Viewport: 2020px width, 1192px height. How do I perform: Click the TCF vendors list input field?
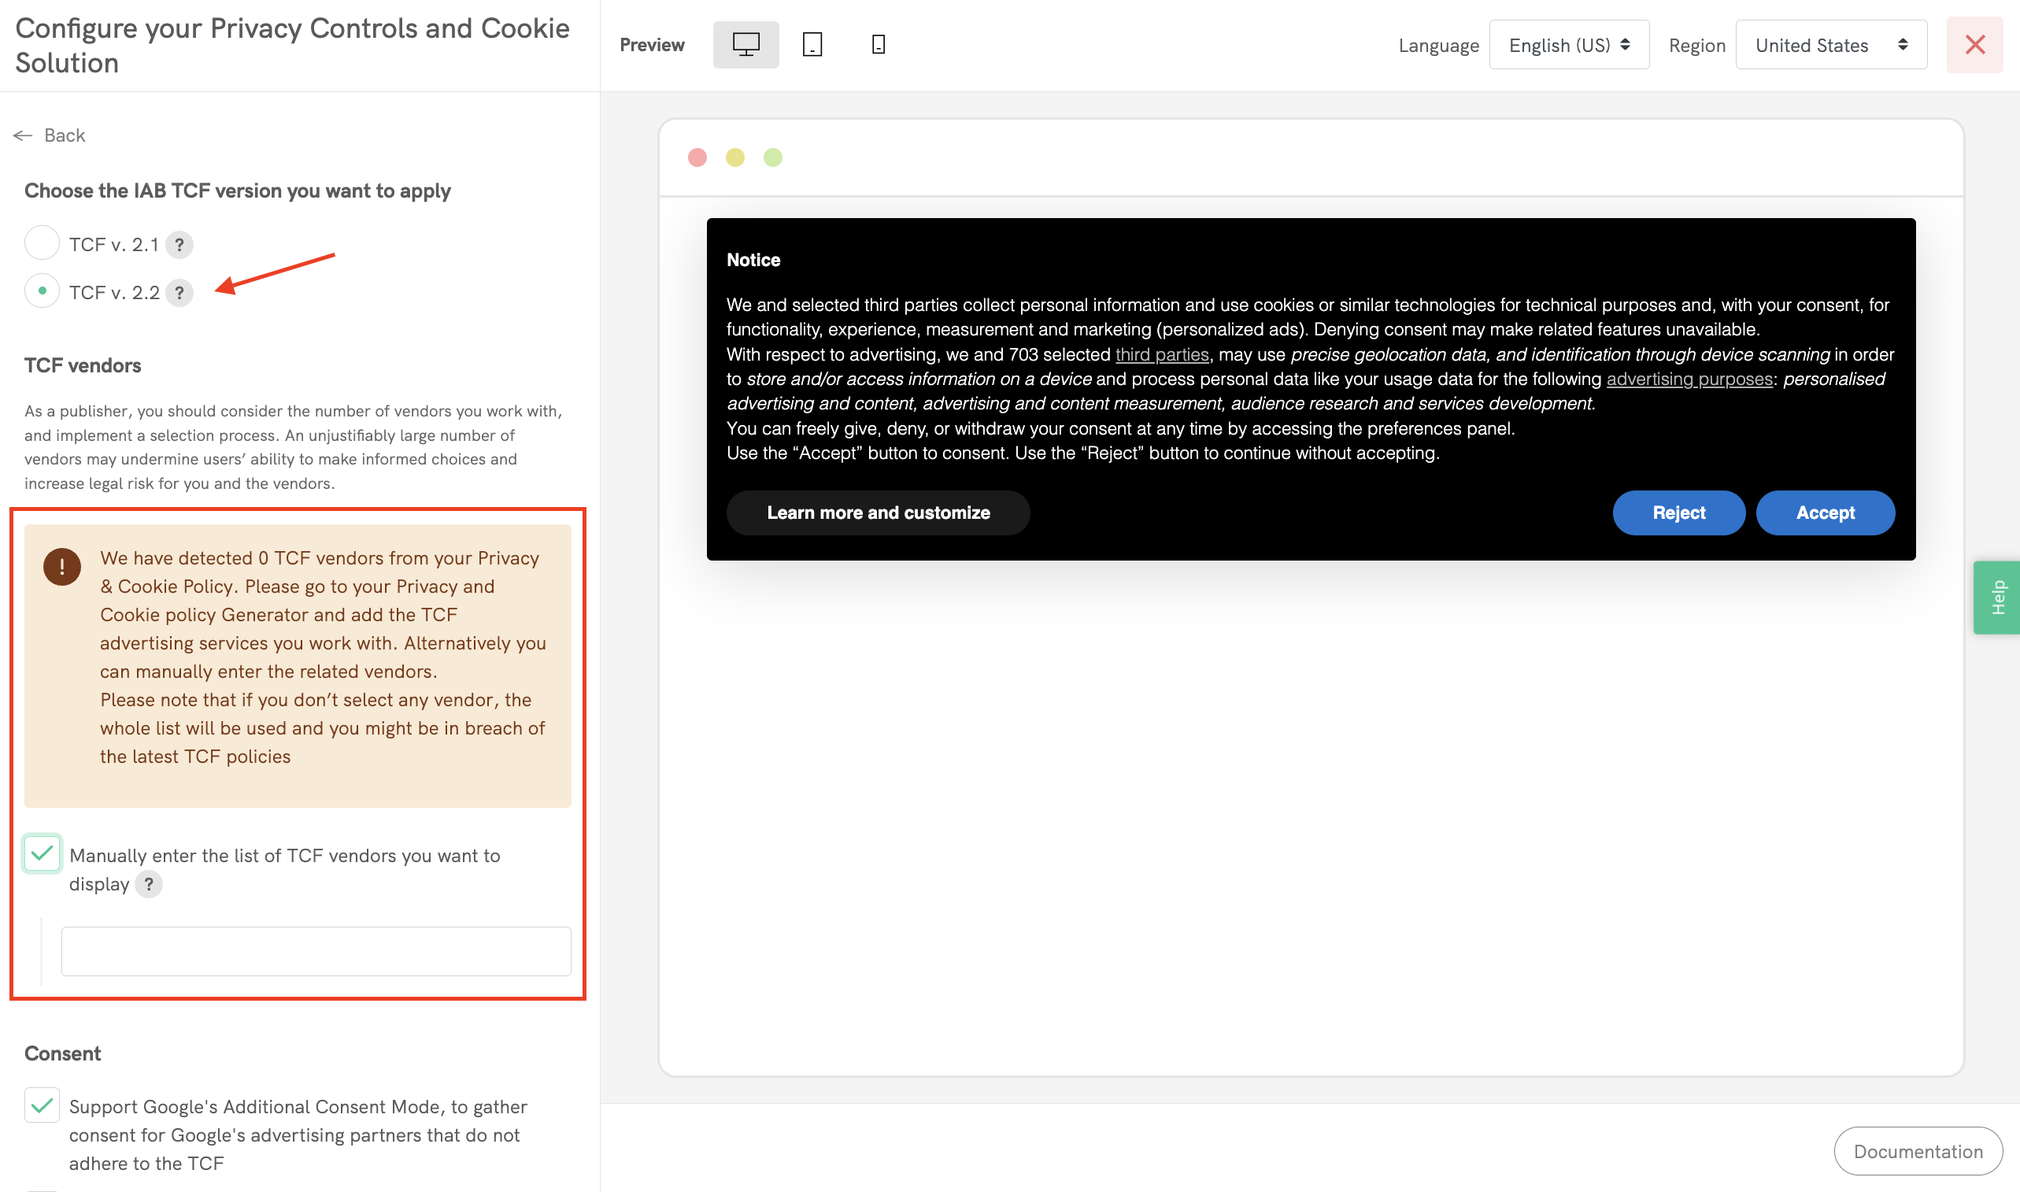tap(316, 951)
